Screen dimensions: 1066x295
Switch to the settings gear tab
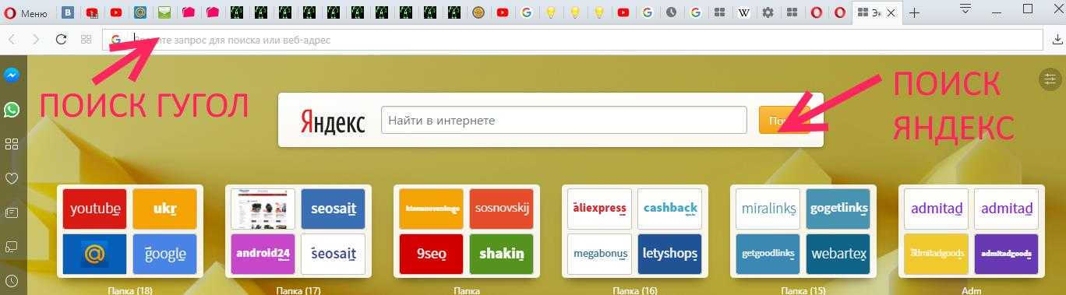768,12
